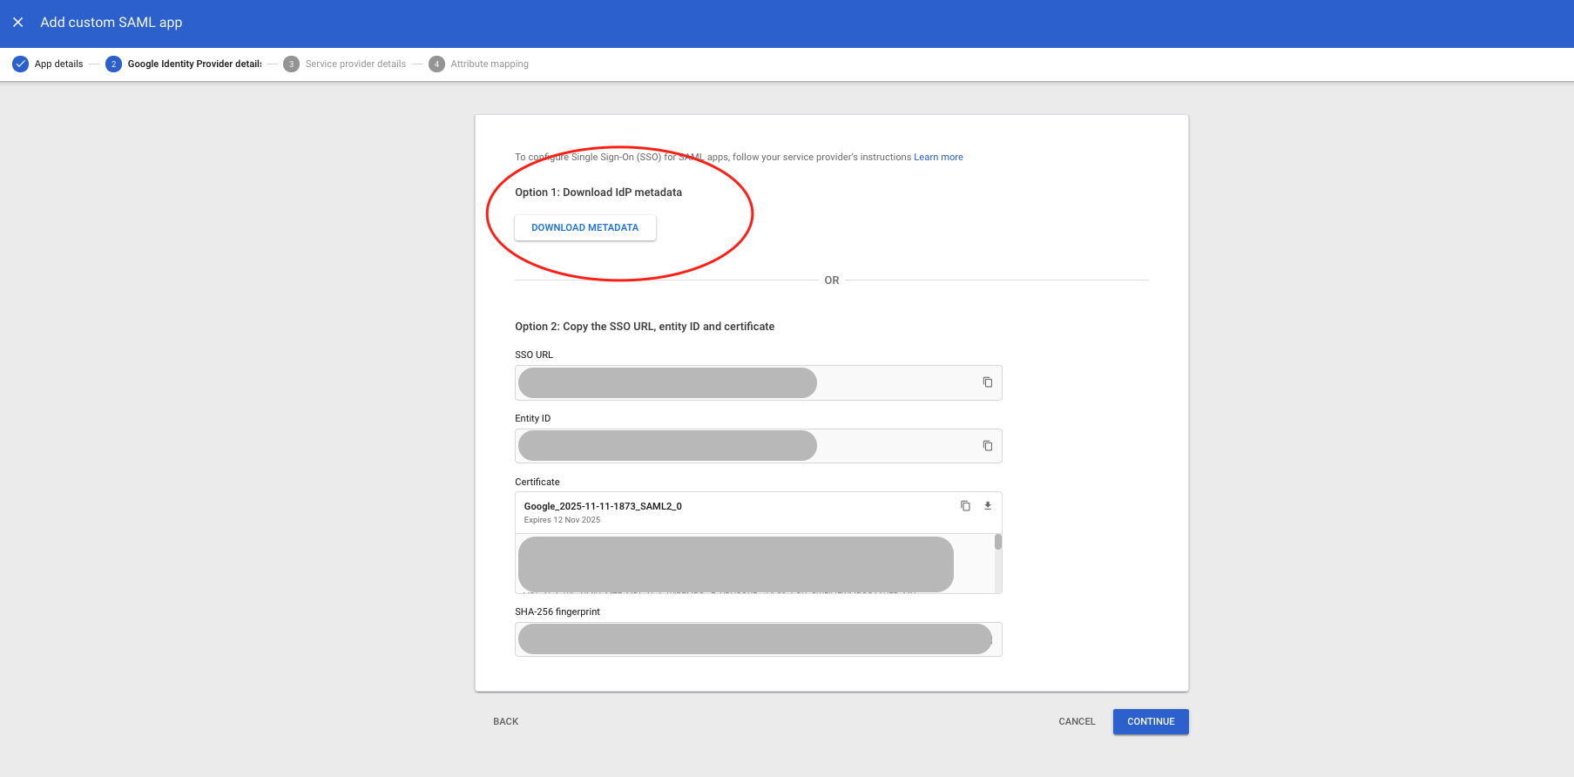Copy the SSO URL with the copy icon
The height and width of the screenshot is (777, 1574).
pyautogui.click(x=987, y=382)
